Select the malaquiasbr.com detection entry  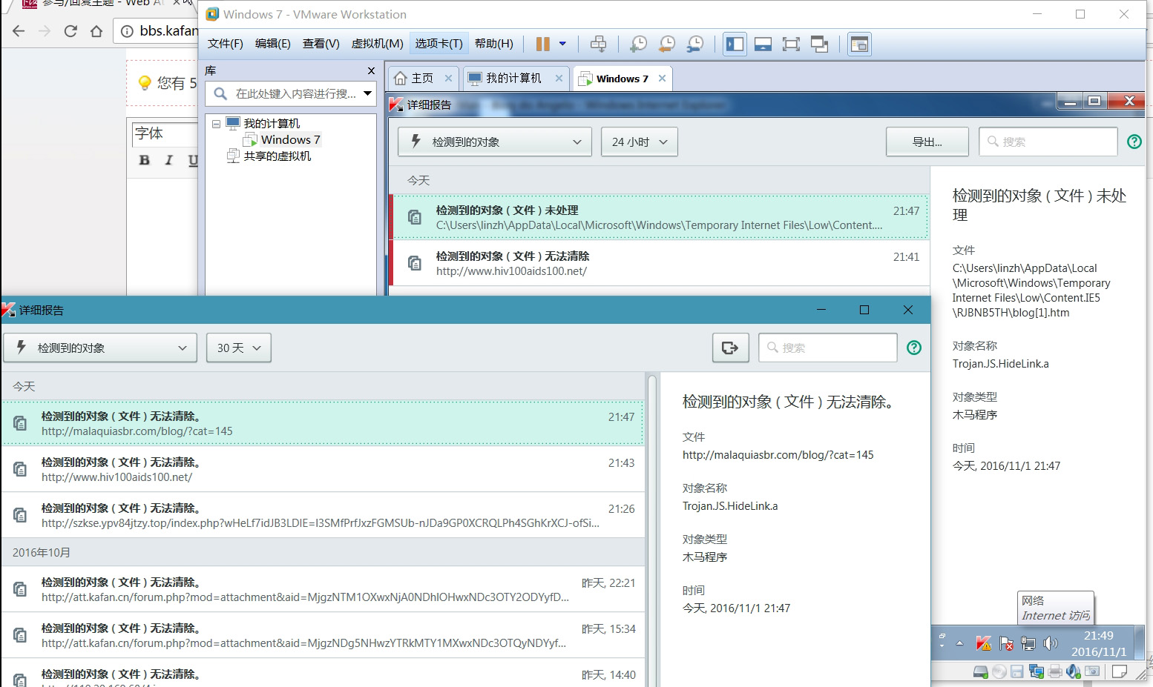coord(323,423)
